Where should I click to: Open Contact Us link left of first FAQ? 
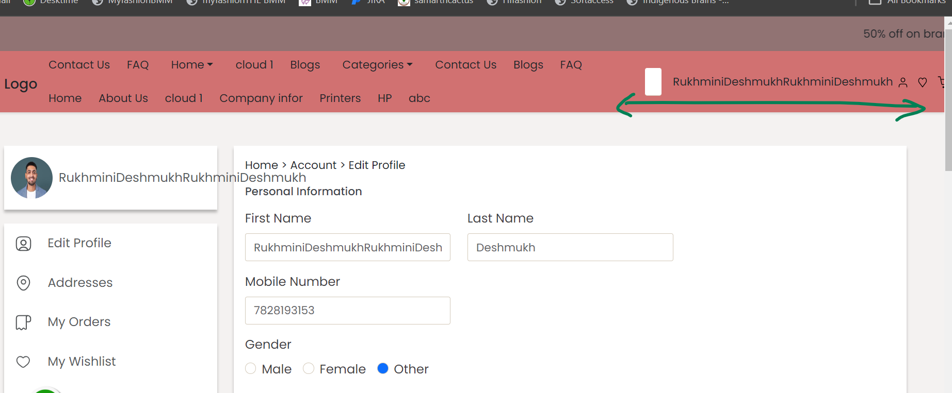click(x=79, y=65)
